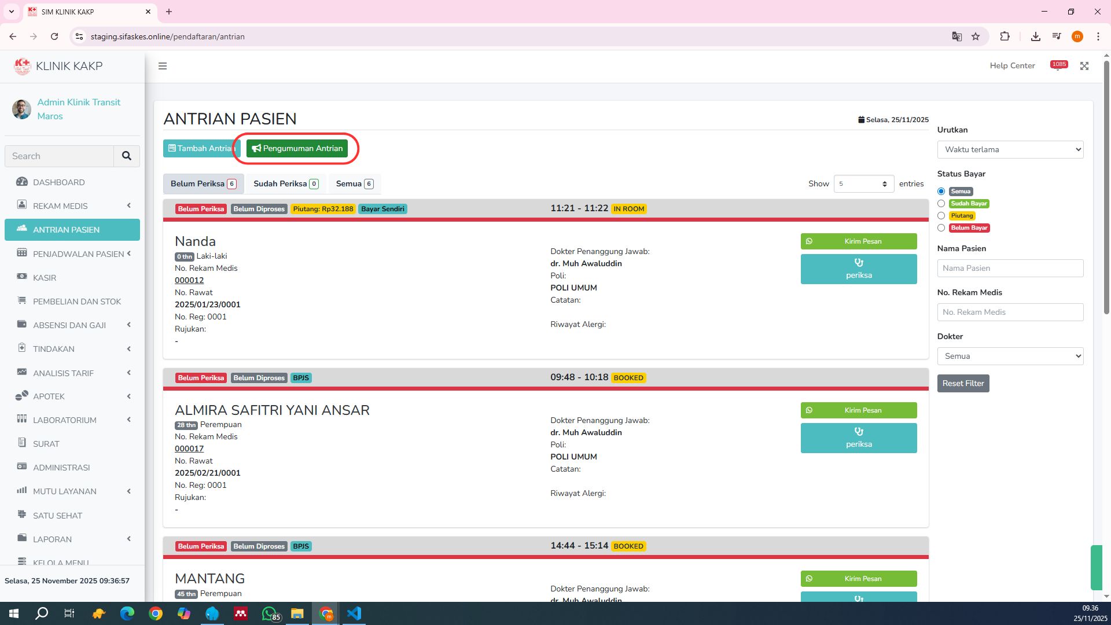Switch to the Sudah Periksa tab
Image resolution: width=1111 pixels, height=625 pixels.
point(285,183)
